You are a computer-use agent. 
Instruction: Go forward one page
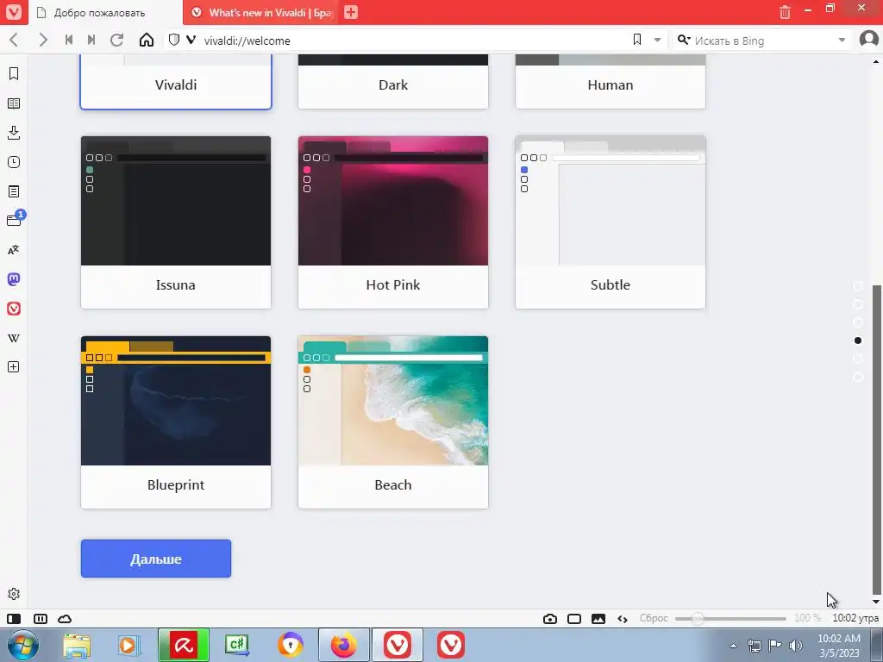43,40
